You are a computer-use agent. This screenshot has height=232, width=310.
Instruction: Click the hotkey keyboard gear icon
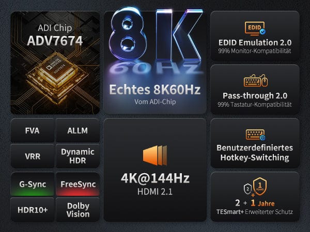pyautogui.click(x=255, y=135)
